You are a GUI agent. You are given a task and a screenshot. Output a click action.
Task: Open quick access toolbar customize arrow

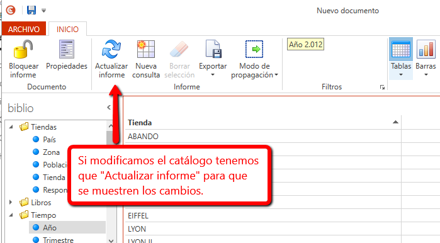point(44,11)
